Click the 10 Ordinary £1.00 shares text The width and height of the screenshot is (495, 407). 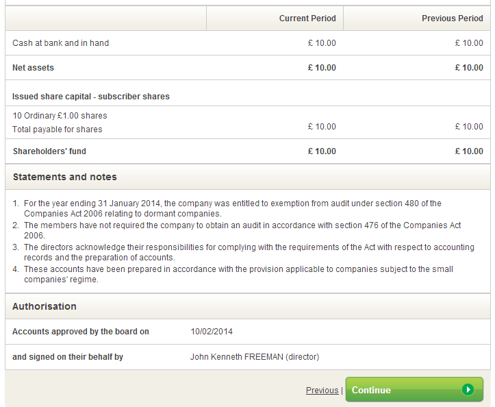coord(60,116)
